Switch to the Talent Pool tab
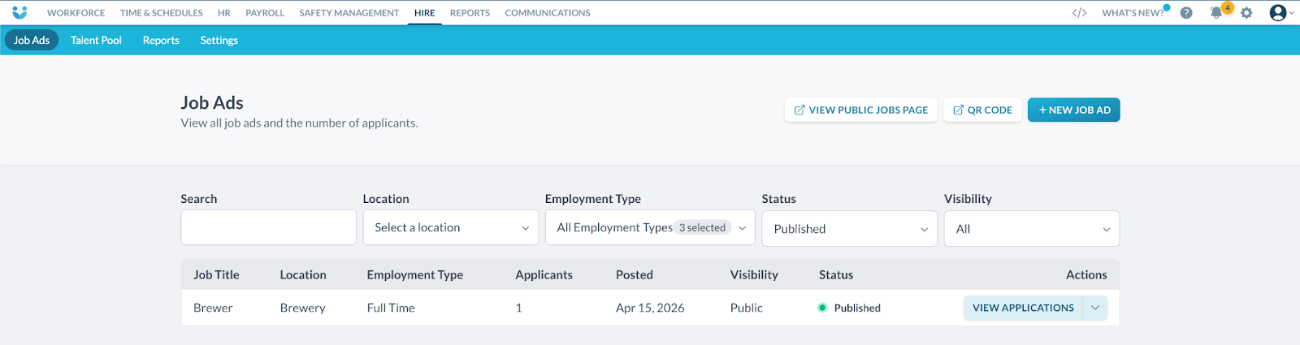The image size is (1300, 345). (96, 40)
